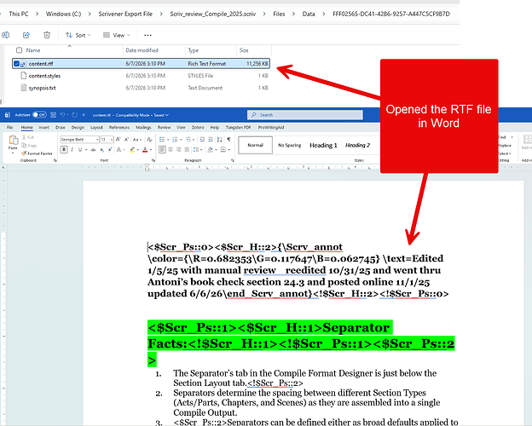Tick the content.rtf file checkbox

point(16,63)
